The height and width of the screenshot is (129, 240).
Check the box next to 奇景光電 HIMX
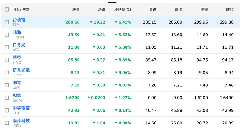(x=7, y=73)
